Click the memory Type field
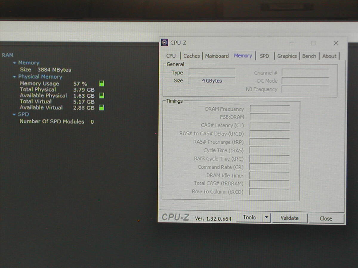 [x=212, y=72]
